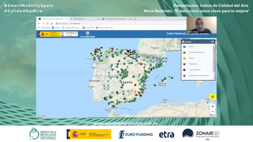The image size is (253, 142).
Task: Open the 'Sistemas de Inform...' bookmark
Action: pos(71,28)
